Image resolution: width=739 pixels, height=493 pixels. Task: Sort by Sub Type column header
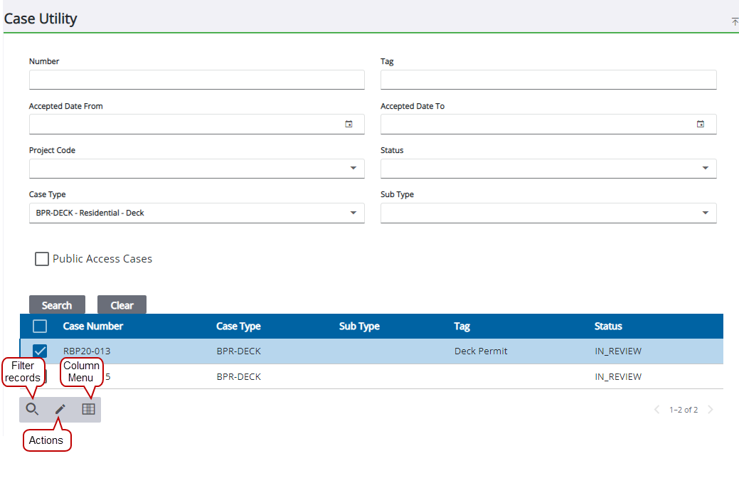coord(359,326)
